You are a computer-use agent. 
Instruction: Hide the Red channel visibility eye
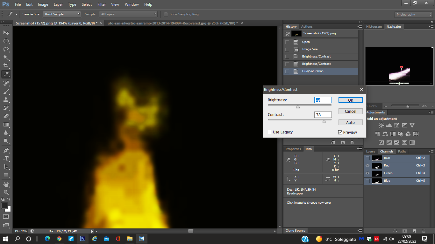coord(368,166)
